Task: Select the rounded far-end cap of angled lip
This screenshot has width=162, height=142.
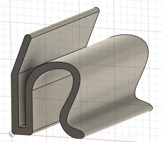Action: 97,10
